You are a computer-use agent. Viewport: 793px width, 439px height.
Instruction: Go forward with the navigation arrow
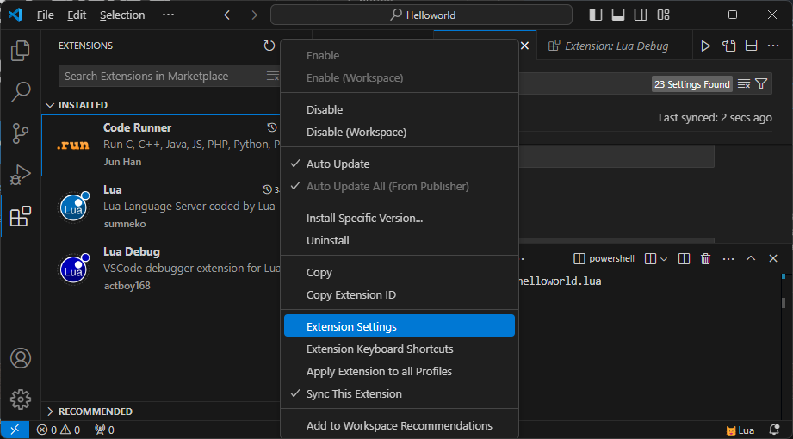click(251, 15)
